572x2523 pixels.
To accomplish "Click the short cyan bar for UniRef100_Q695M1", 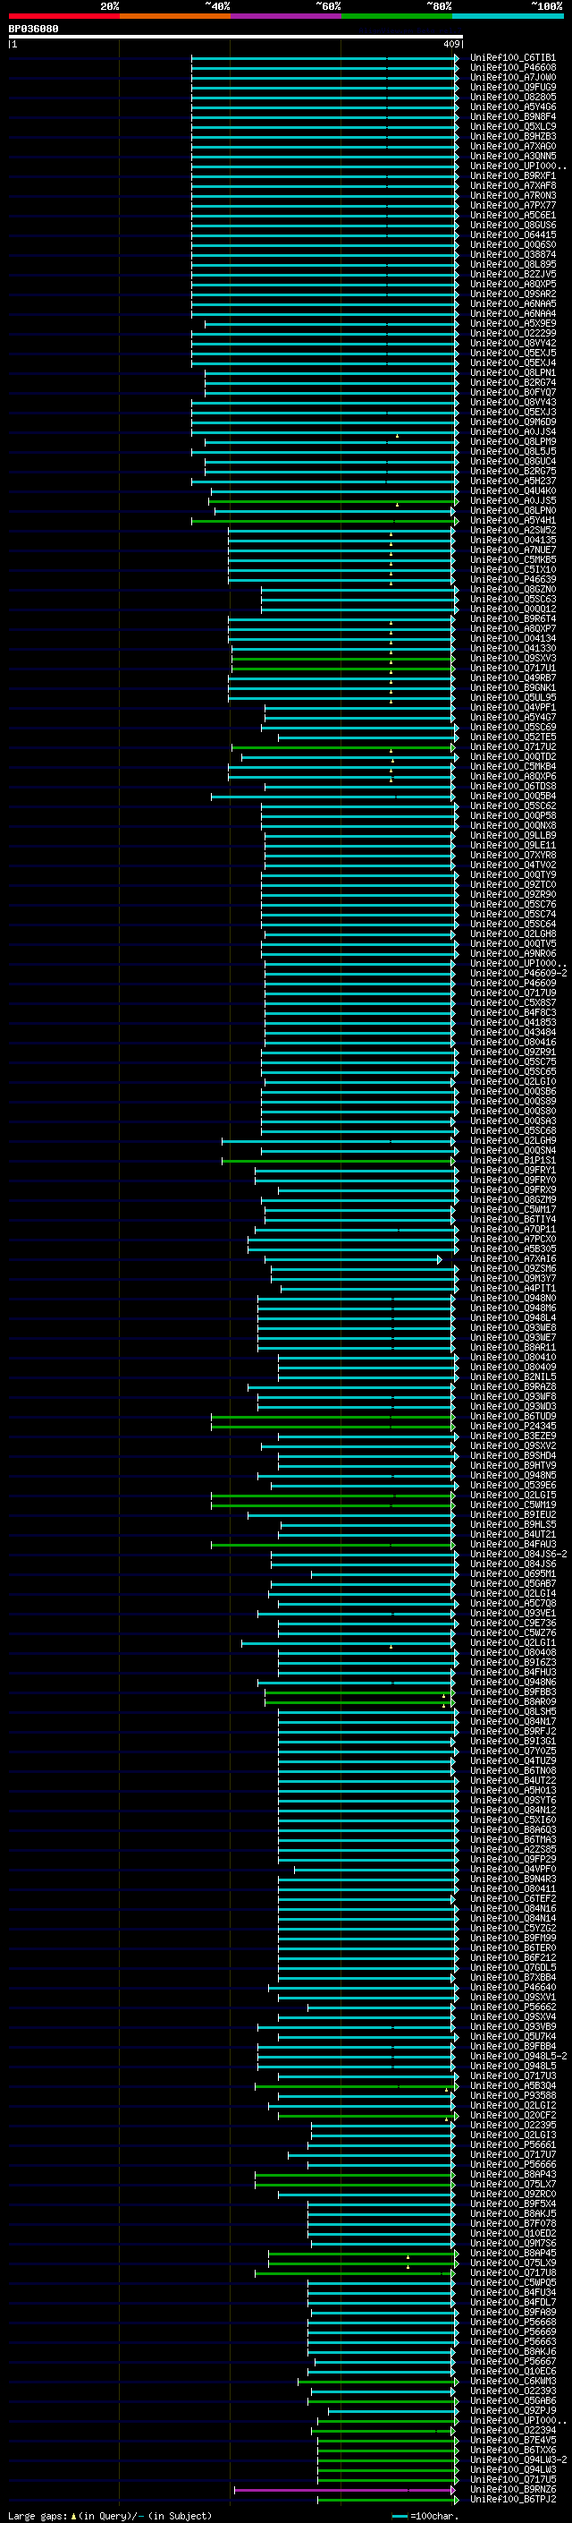I will coord(383,1574).
